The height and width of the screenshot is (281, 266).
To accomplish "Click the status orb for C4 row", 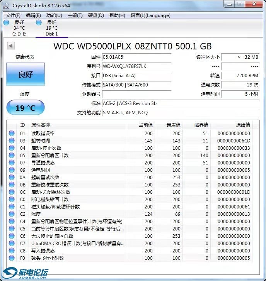I will [12, 221].
